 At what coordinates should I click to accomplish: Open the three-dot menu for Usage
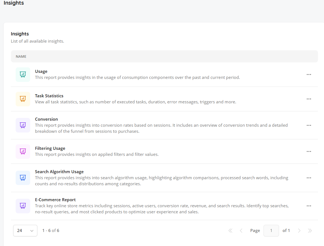click(x=309, y=74)
